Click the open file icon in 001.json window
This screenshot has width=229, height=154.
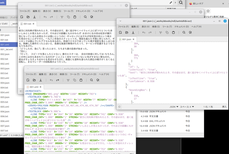pos(127,33)
